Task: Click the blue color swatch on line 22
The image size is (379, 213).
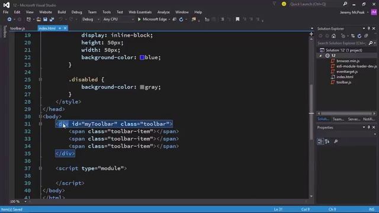Action: point(142,57)
